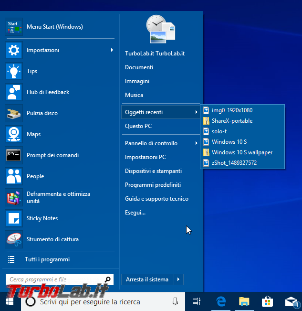Open the Deframmenta e ottimizza unità icon

click(14, 197)
